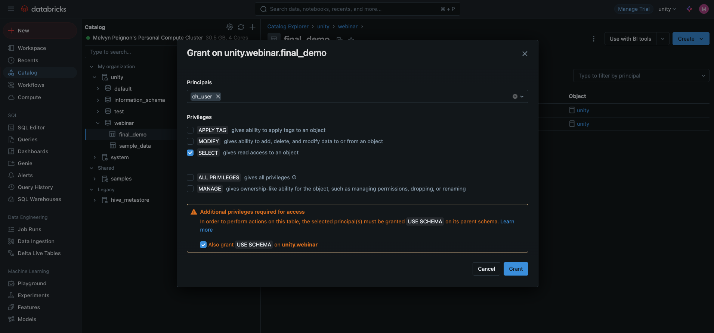714x333 pixels.
Task: Click the Grant button
Action: point(516,269)
